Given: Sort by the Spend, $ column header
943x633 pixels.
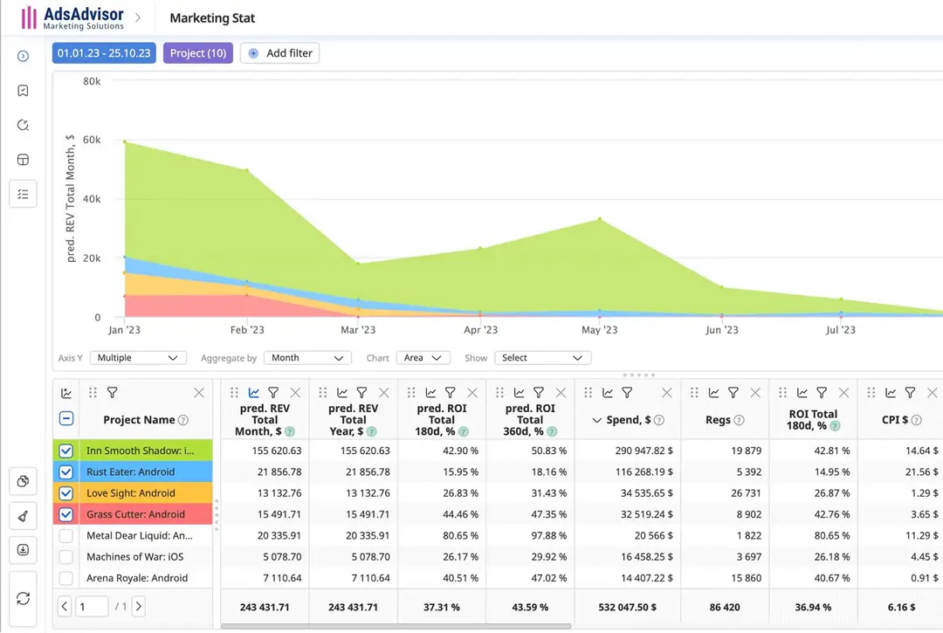Looking at the screenshot, I should pyautogui.click(x=628, y=420).
